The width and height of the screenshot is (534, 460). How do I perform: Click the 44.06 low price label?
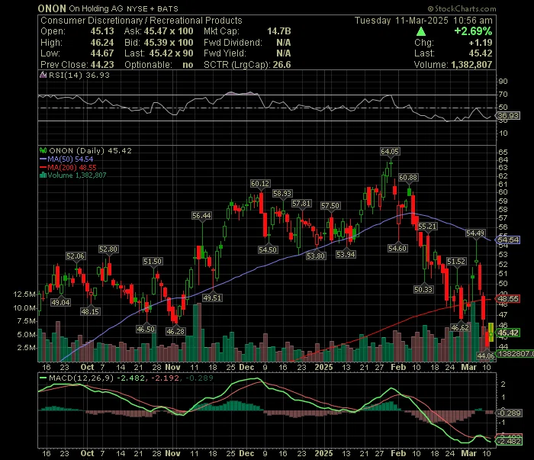click(486, 355)
